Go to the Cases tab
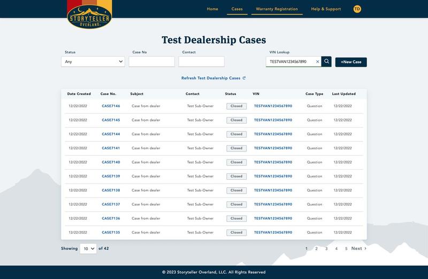428x279 pixels. [x=237, y=9]
